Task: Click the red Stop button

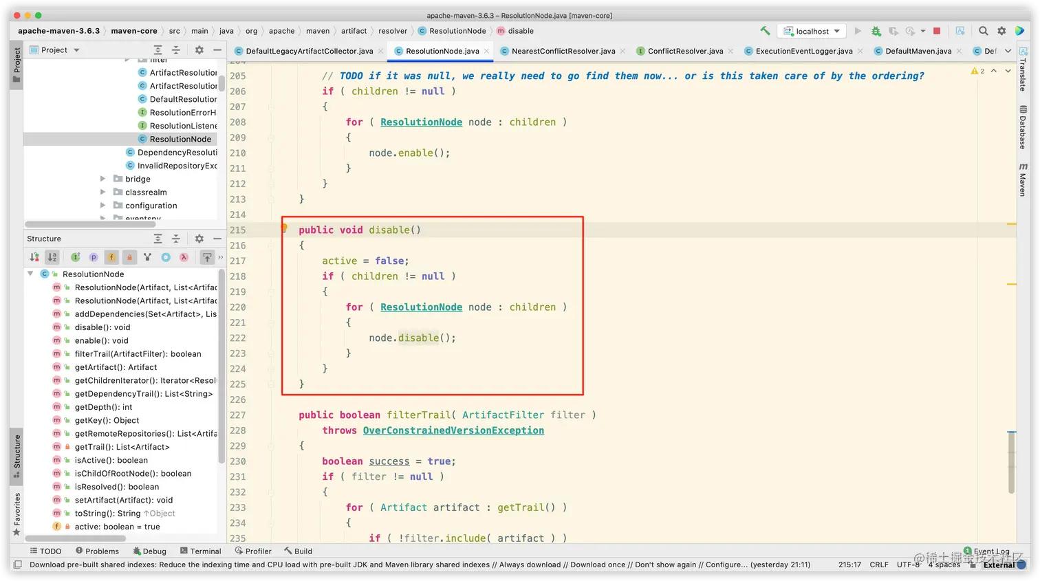Action: (937, 31)
